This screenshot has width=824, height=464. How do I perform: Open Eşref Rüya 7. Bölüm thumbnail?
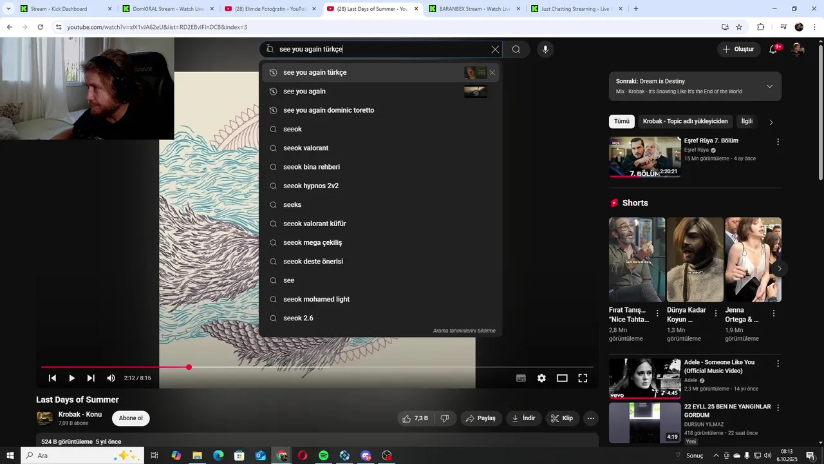(x=644, y=157)
